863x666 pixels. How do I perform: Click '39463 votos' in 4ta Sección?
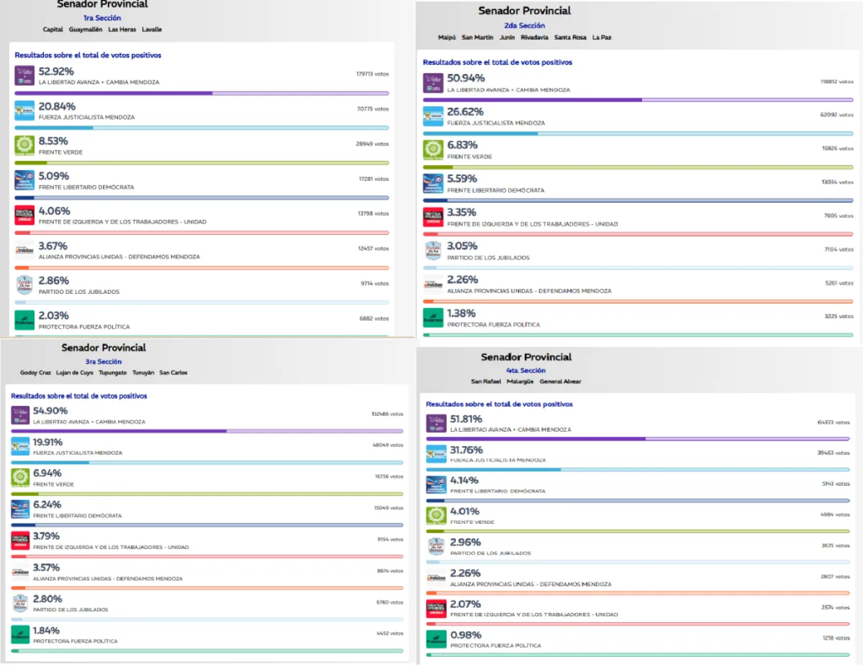point(834,453)
